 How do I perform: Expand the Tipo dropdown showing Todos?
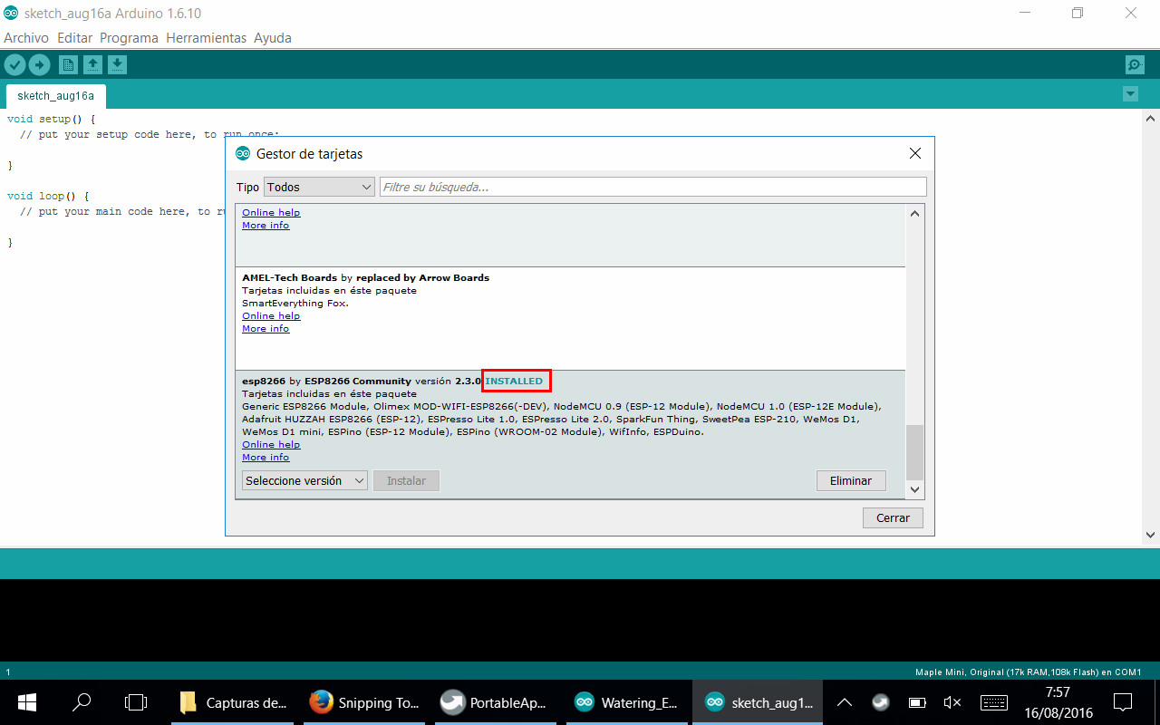pos(319,187)
